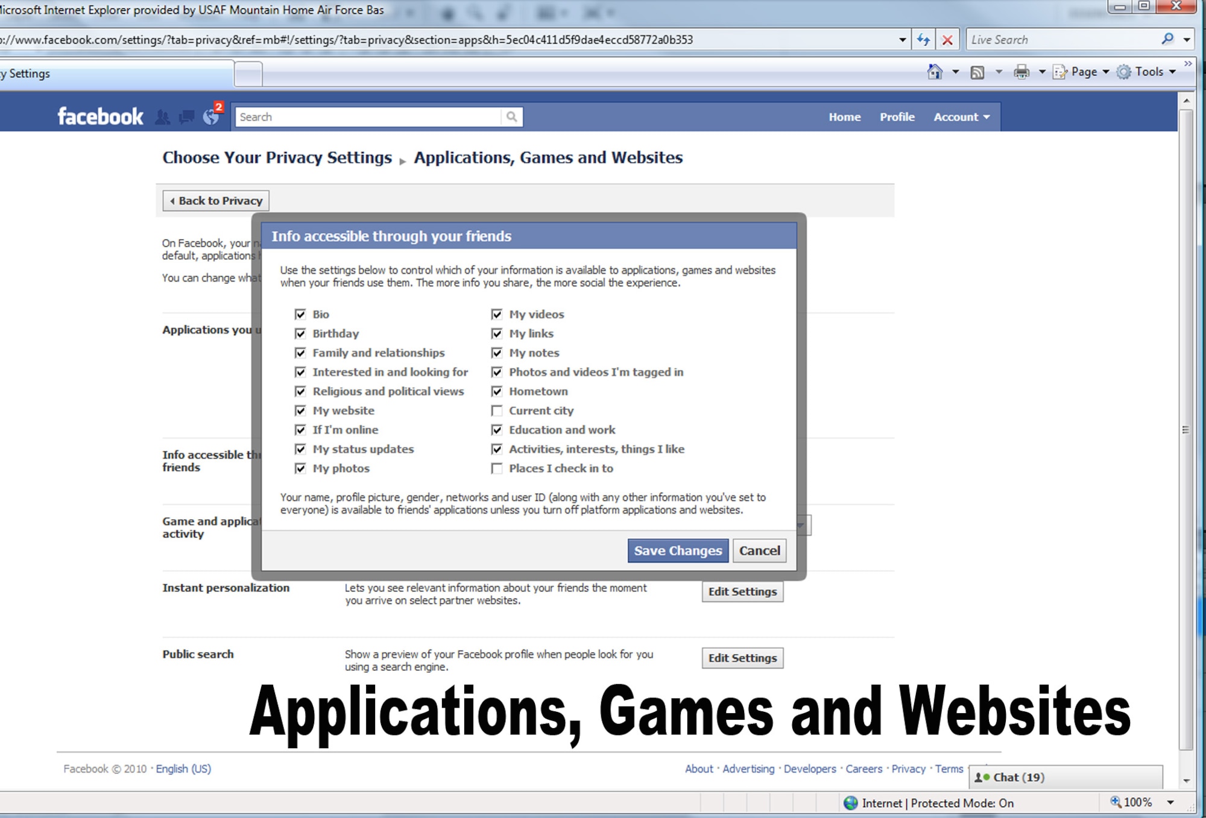Go to Facebook Home
Screen dimensions: 1206x818
point(844,117)
